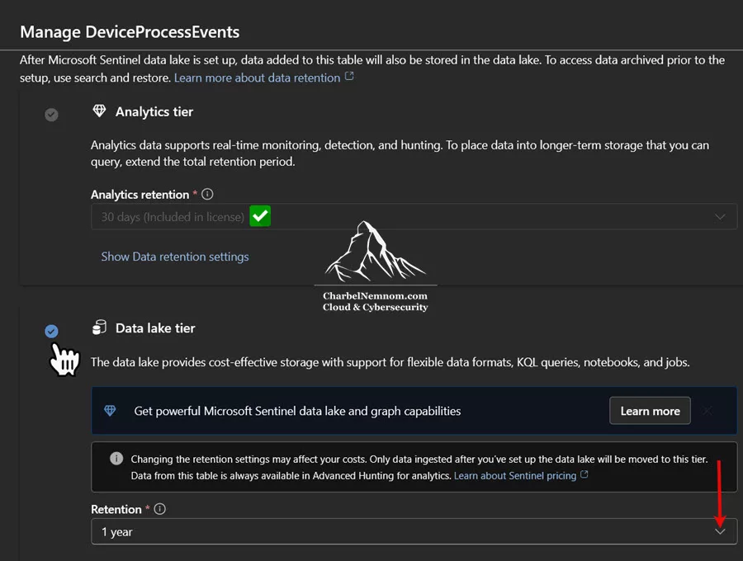743x561 pixels.
Task: Expand the Retention dropdown chevron
Action: (720, 531)
